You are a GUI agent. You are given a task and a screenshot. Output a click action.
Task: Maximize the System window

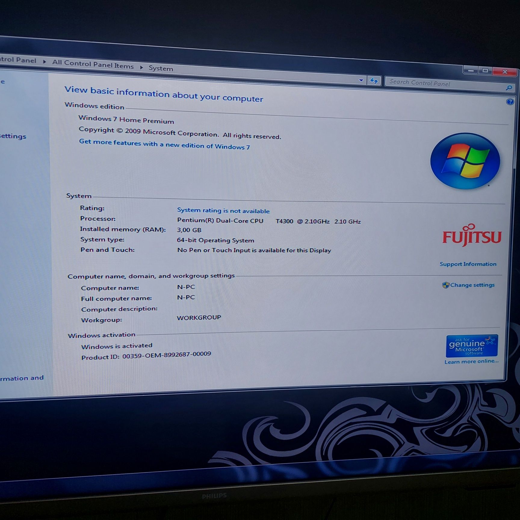(485, 71)
